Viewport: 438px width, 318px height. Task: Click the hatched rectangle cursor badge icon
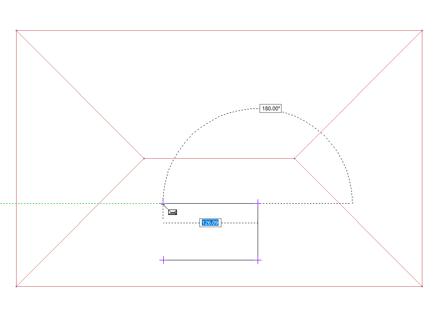(173, 212)
